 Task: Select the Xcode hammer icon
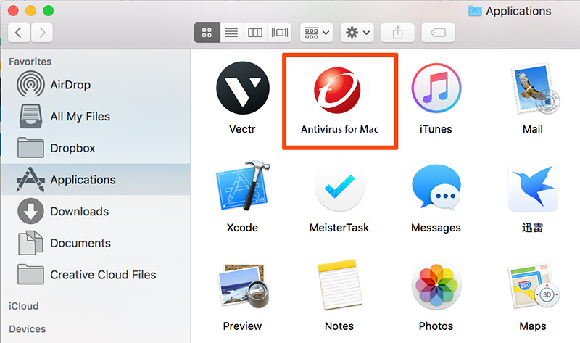point(243,186)
